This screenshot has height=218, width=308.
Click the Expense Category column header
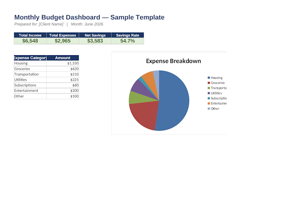click(30, 58)
